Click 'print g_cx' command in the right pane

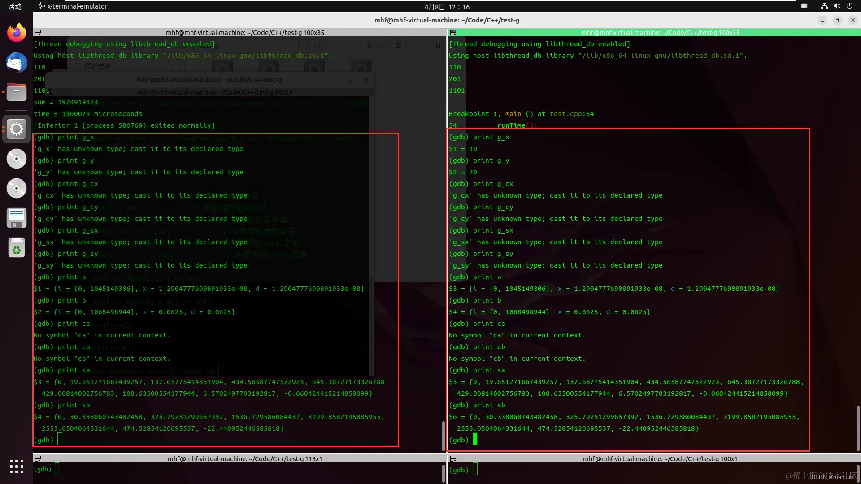coord(493,184)
